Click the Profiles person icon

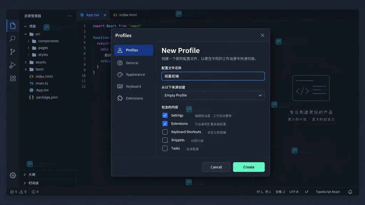pyautogui.click(x=120, y=50)
